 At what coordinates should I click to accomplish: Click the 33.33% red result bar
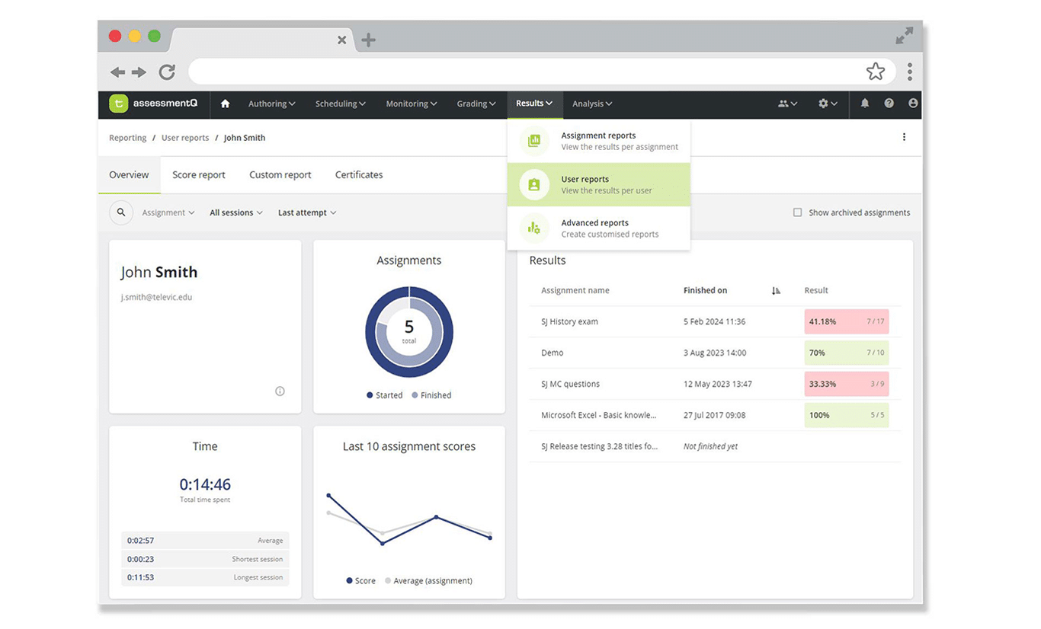coord(847,384)
